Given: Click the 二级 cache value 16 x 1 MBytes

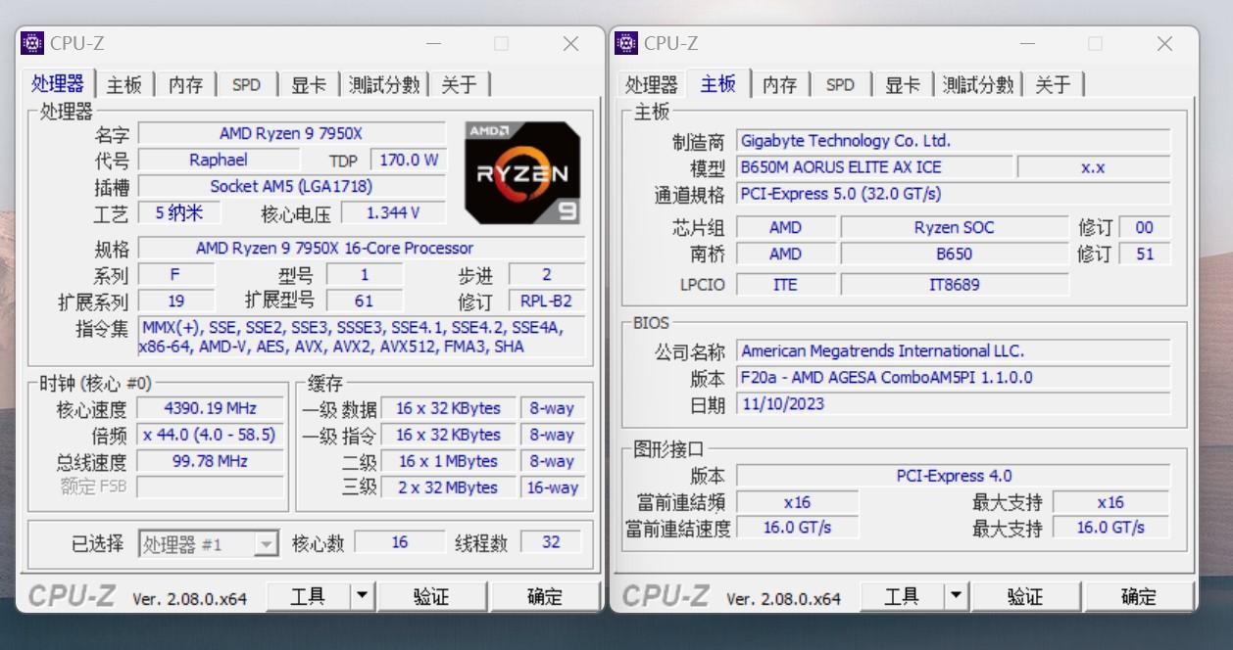Looking at the screenshot, I should pyautogui.click(x=448, y=461).
